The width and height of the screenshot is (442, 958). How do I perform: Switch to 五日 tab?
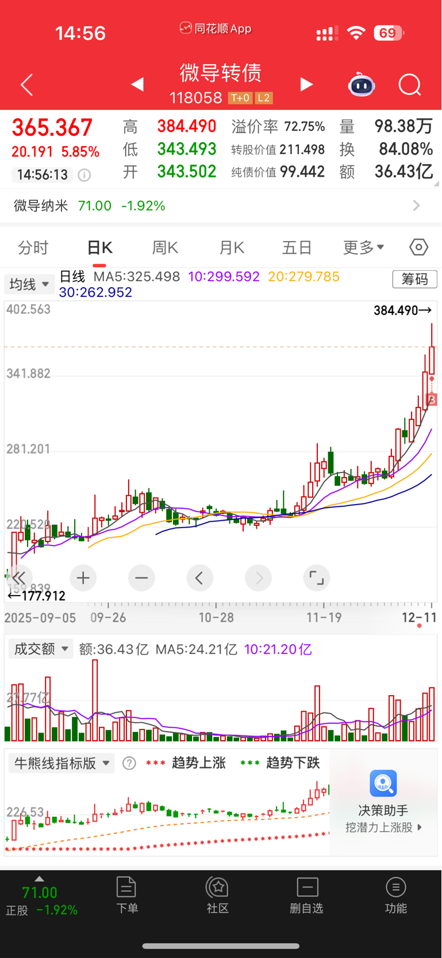297,248
